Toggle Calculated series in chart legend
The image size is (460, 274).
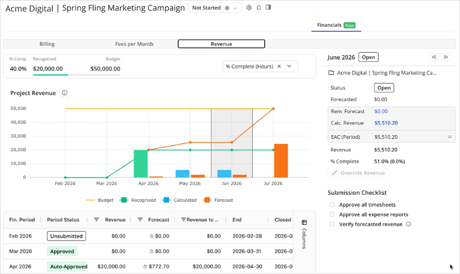point(179,200)
